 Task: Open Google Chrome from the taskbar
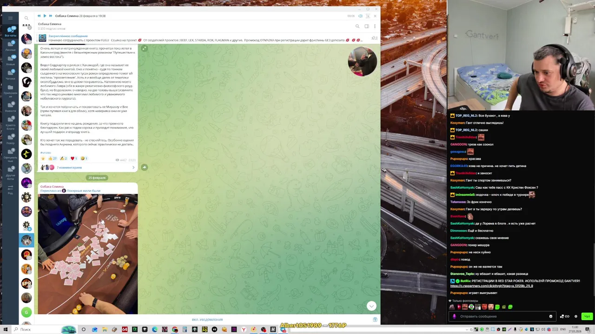click(175, 329)
